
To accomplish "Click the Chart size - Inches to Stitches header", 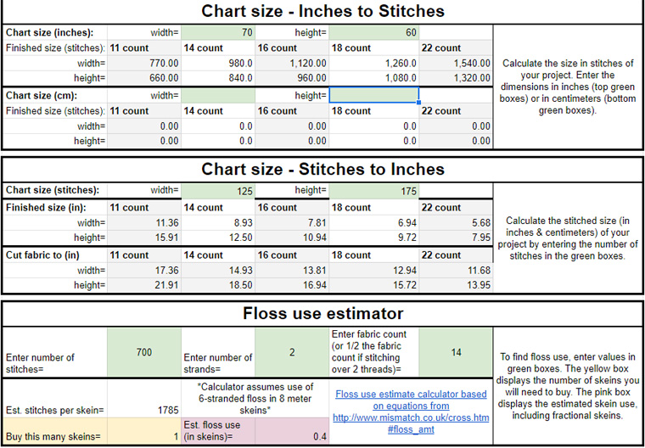I will tap(322, 11).
